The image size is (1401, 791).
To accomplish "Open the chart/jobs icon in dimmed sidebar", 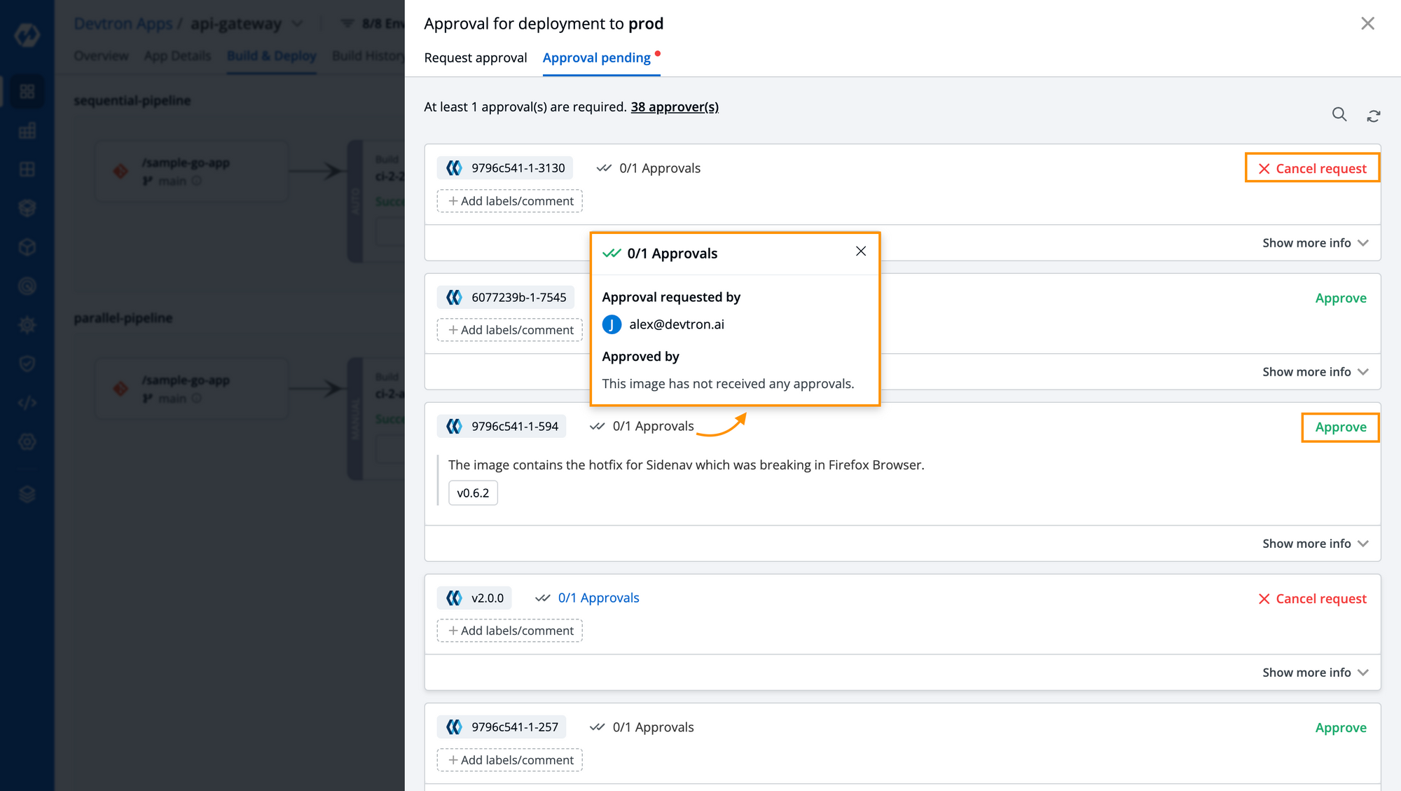I will click(x=27, y=131).
